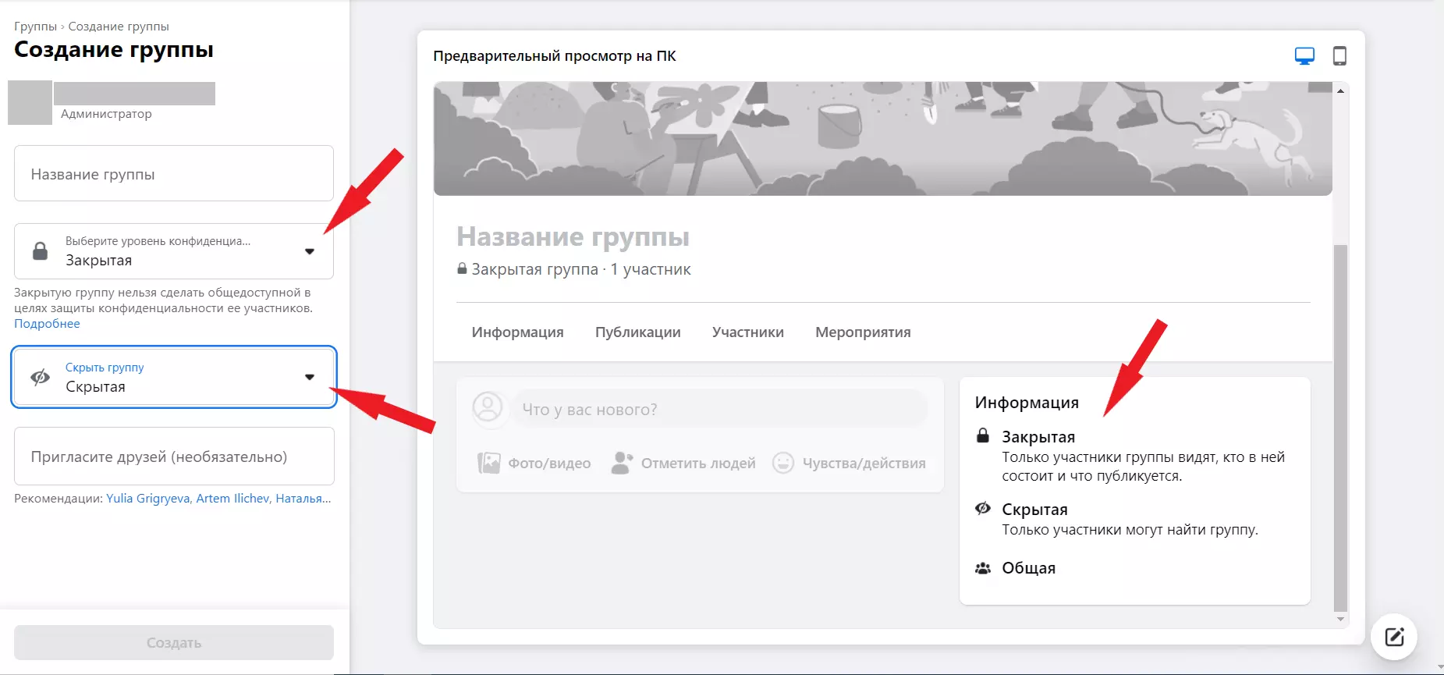Switch to mobile preview mode icon
Image resolution: width=1444 pixels, height=675 pixels.
1339,56
